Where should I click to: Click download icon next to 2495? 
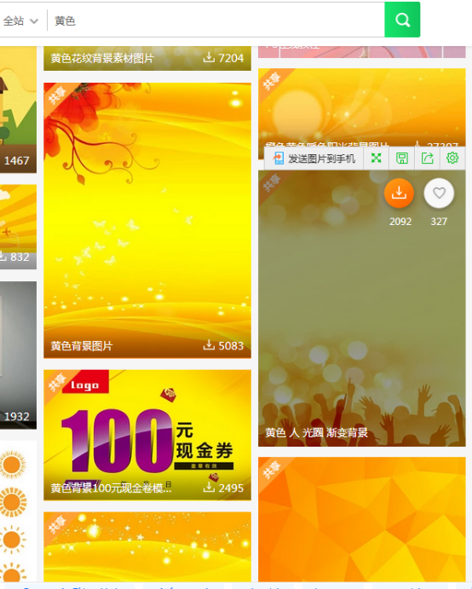tap(209, 488)
